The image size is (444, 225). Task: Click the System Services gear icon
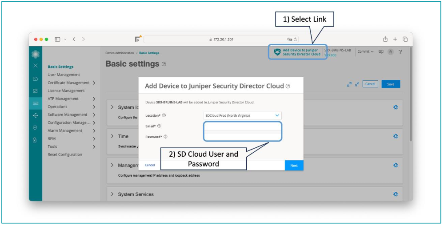(x=395, y=194)
